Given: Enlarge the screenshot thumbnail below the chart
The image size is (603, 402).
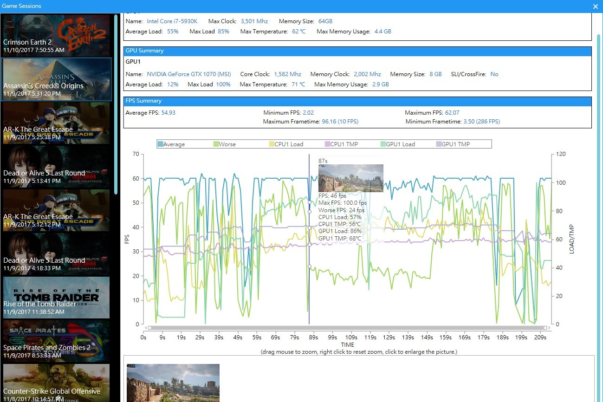Looking at the screenshot, I should (173, 383).
